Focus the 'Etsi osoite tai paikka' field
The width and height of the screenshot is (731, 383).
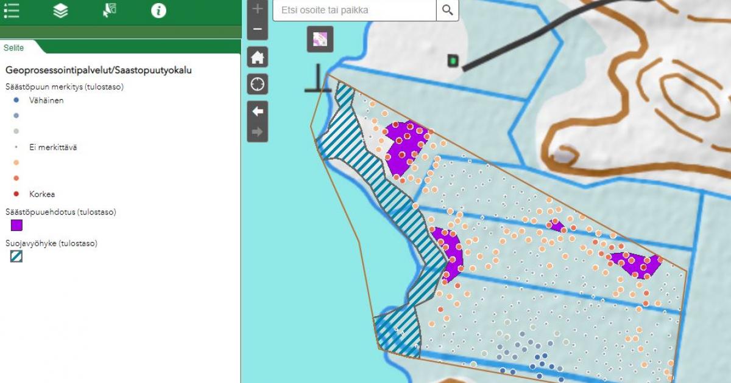point(355,10)
